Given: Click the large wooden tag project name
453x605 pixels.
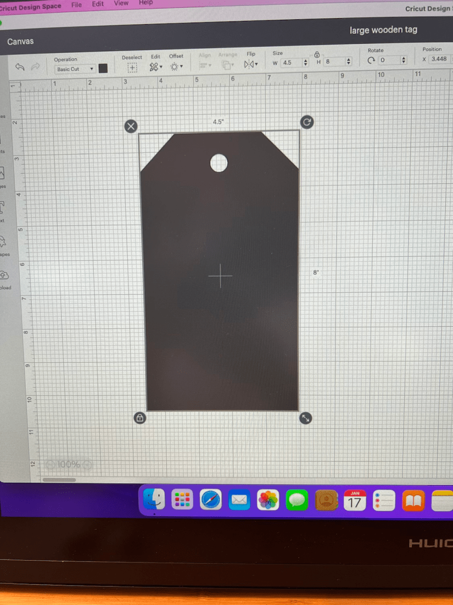Looking at the screenshot, I should pyautogui.click(x=383, y=30).
